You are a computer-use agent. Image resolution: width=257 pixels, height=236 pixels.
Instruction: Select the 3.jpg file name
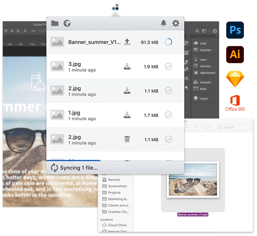tap(75, 64)
